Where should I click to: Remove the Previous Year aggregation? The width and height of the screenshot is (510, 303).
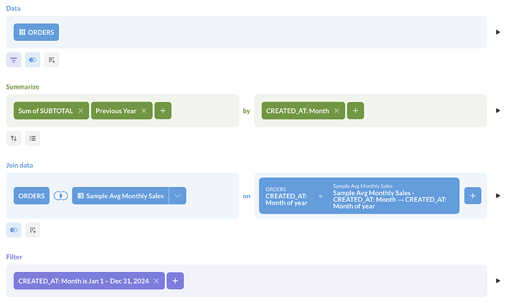coord(144,111)
